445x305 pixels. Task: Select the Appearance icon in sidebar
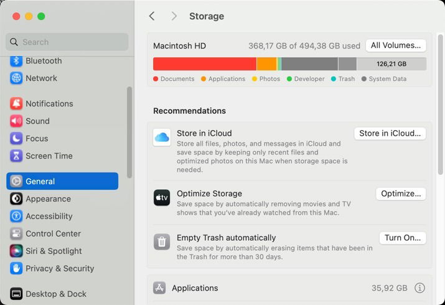(16, 199)
